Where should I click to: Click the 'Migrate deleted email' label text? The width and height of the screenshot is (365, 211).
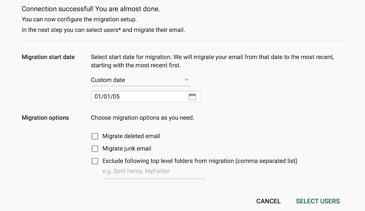[x=131, y=136]
